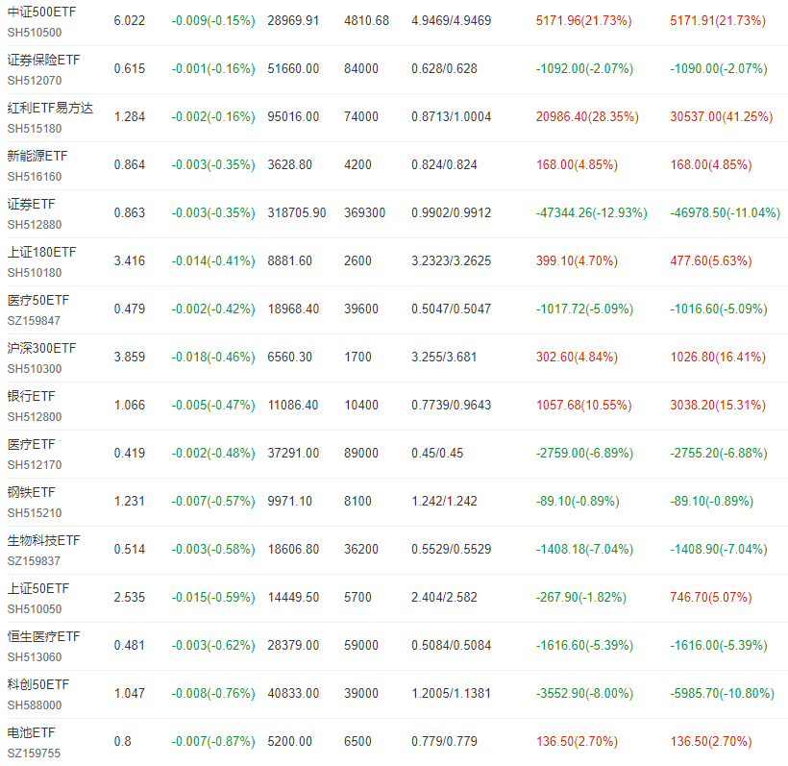Click loss -47344.26(-12.93%)

592,212
